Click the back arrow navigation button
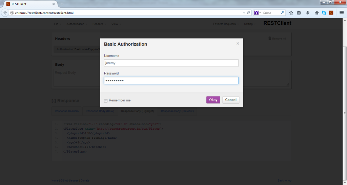The image size is (347, 185). 5,13
